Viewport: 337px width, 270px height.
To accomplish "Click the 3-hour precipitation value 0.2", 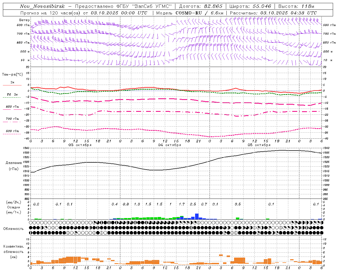I will [x=36, y=204].
